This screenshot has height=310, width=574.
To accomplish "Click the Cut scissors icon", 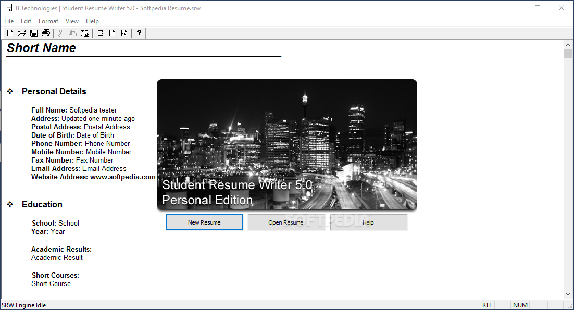I will [61, 33].
